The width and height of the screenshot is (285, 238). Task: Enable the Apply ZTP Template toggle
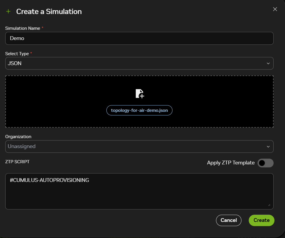265,163
